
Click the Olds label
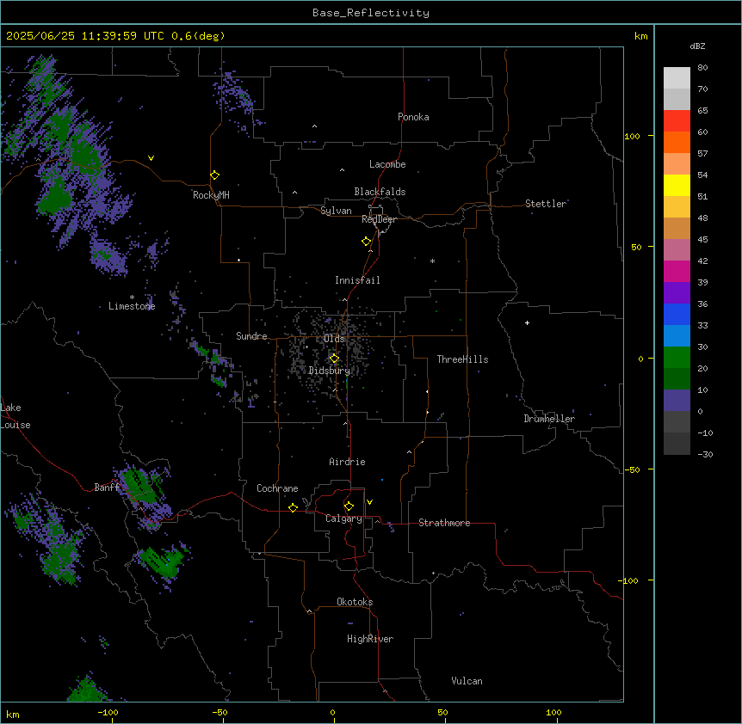[334, 339]
